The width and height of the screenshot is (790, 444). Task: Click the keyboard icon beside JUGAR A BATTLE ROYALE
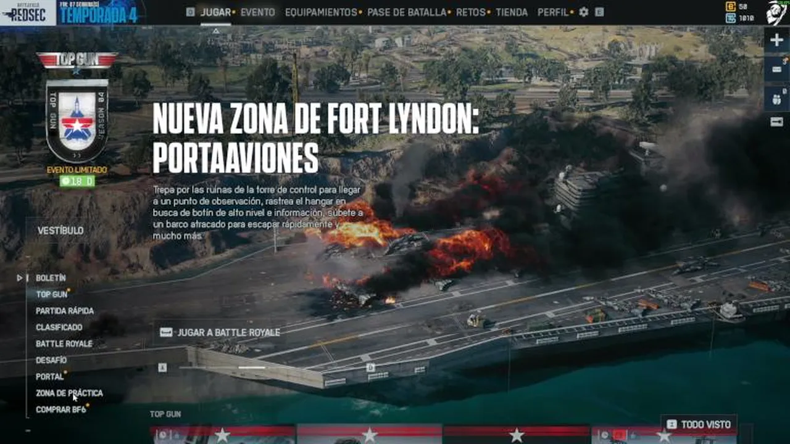(165, 332)
